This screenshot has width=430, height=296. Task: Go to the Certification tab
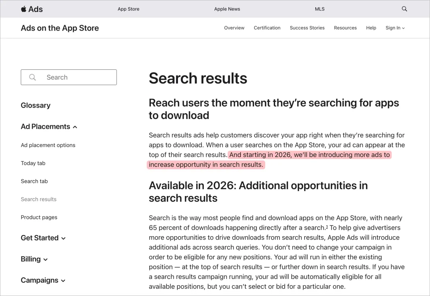point(267,28)
